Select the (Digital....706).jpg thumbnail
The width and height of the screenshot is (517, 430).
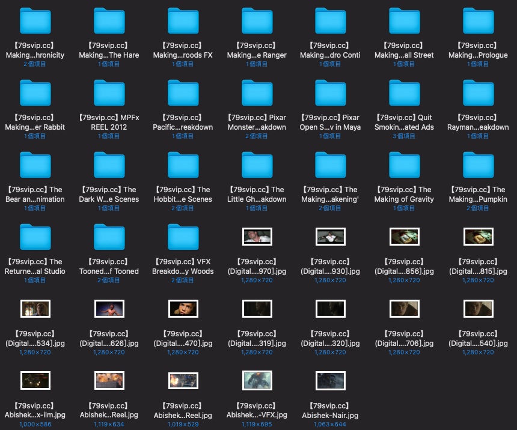[x=404, y=309]
